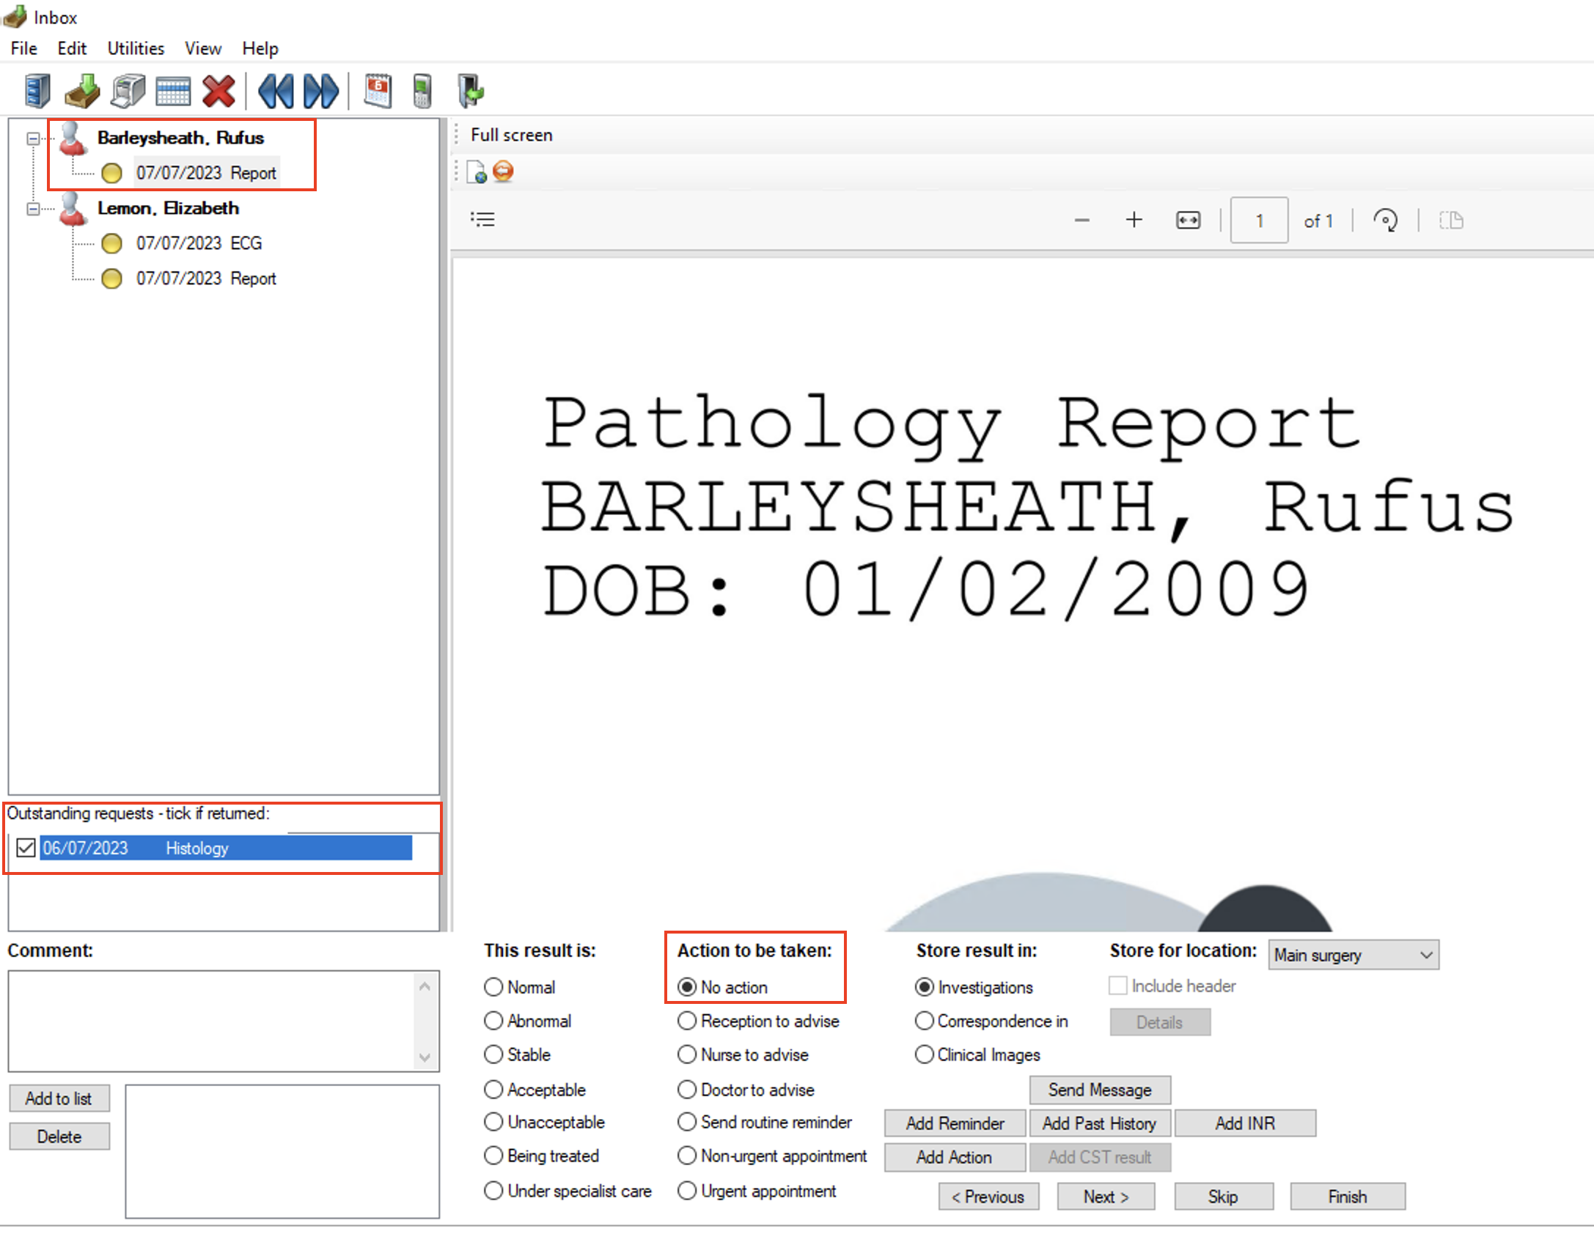
Task: Go to previous with double left arrows
Action: [x=276, y=92]
